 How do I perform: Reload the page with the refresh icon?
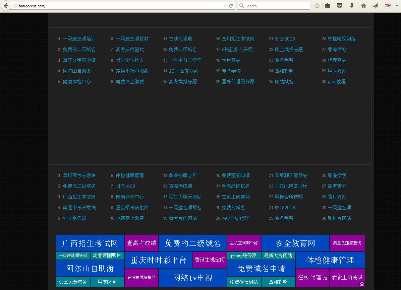(231, 6)
